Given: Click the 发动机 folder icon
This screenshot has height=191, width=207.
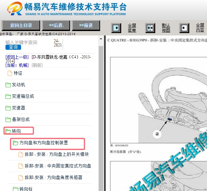Looking at the screenshot, I should coord(8,85).
